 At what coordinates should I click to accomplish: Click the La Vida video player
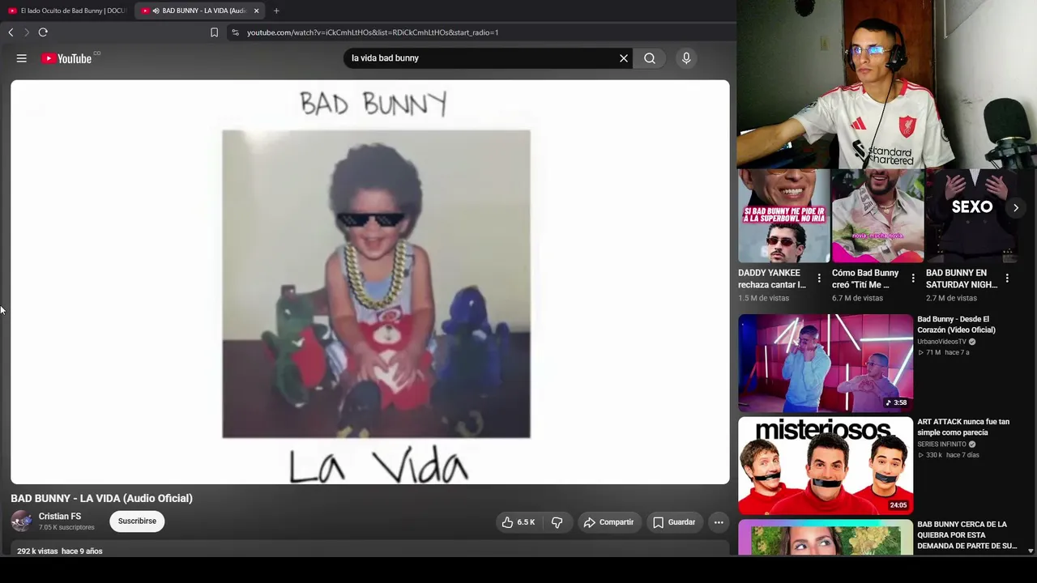(370, 282)
